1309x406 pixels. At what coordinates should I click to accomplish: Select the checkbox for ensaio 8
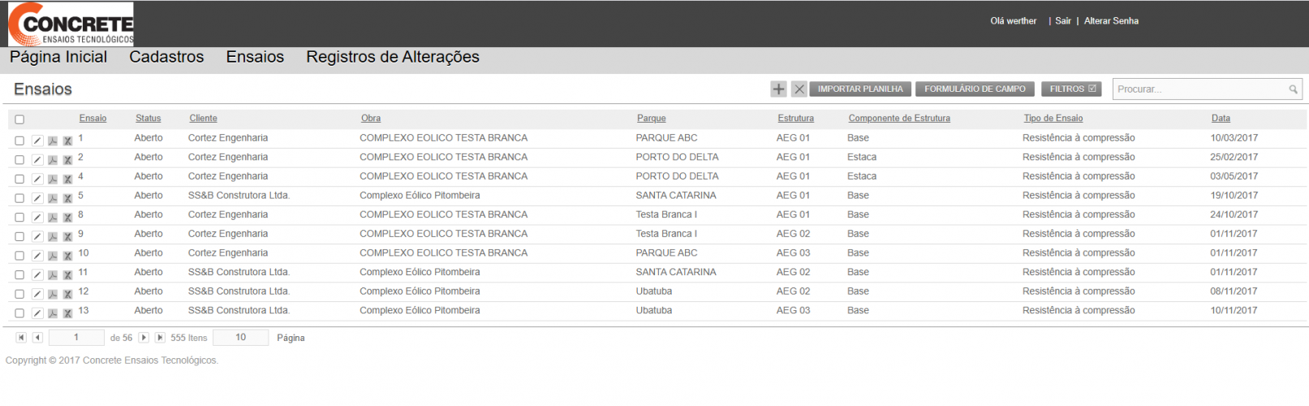point(19,218)
